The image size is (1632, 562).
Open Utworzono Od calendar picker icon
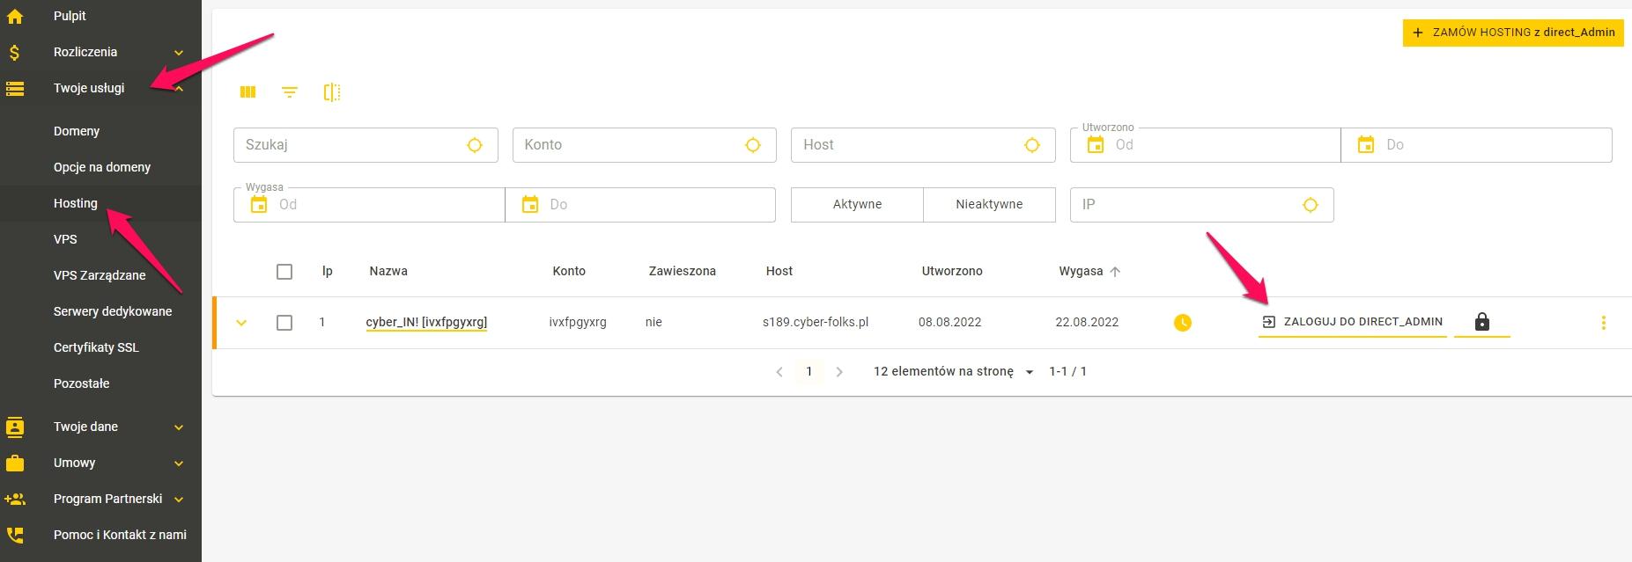pos(1096,145)
